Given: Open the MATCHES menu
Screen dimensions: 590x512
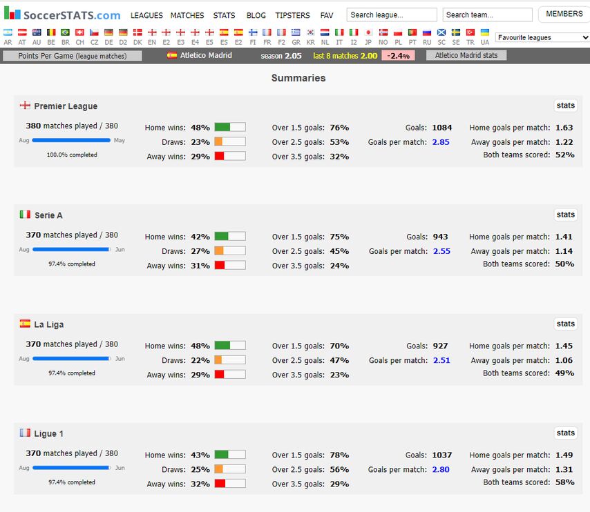Looking at the screenshot, I should [187, 15].
